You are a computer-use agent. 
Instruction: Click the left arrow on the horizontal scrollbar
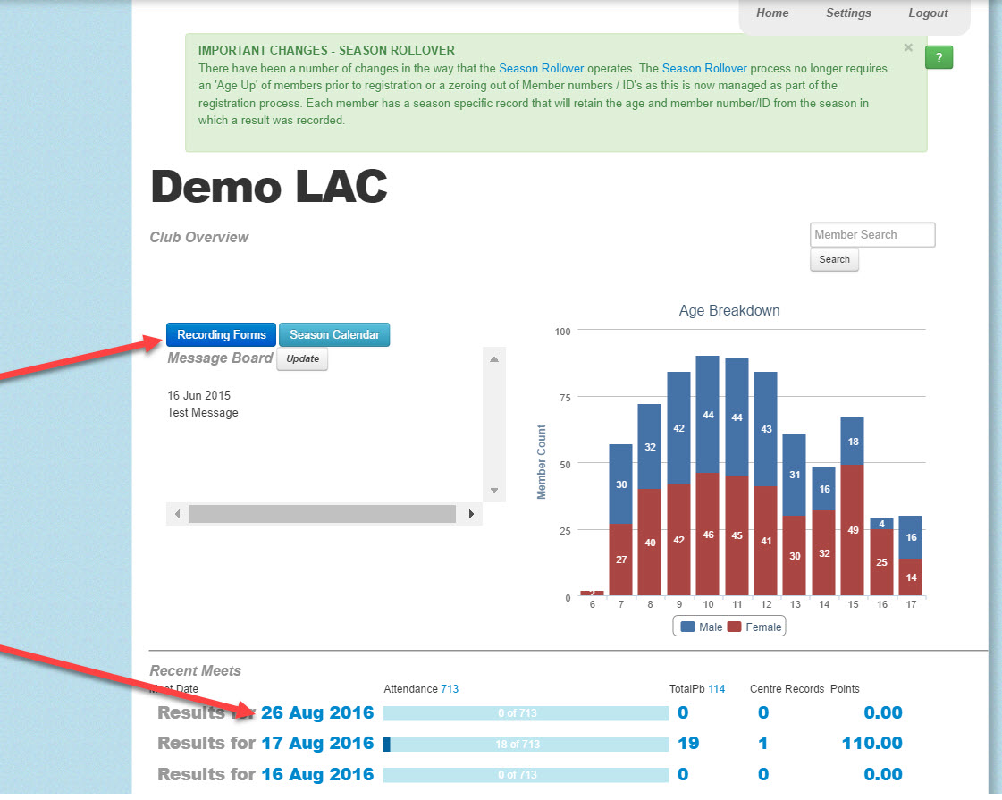click(x=177, y=514)
